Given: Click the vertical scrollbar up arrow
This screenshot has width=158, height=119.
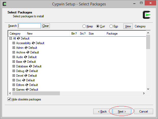Looking at the screenshot, I should point(148,33).
